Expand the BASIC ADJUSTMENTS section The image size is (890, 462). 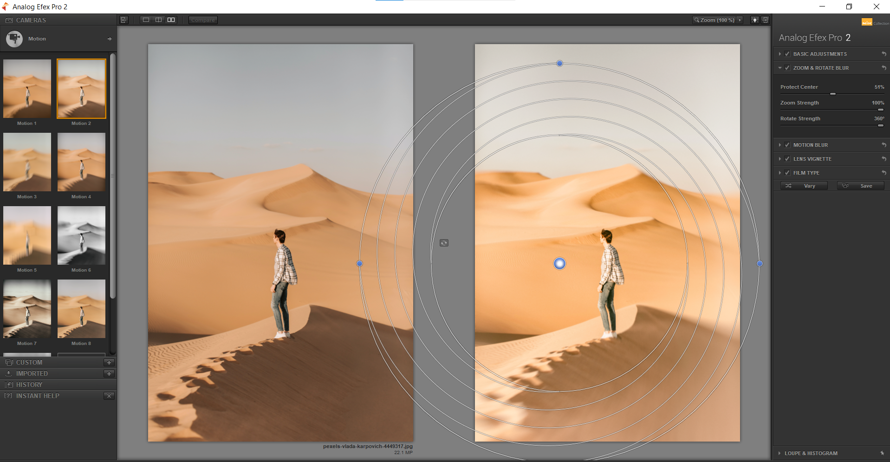pos(779,54)
